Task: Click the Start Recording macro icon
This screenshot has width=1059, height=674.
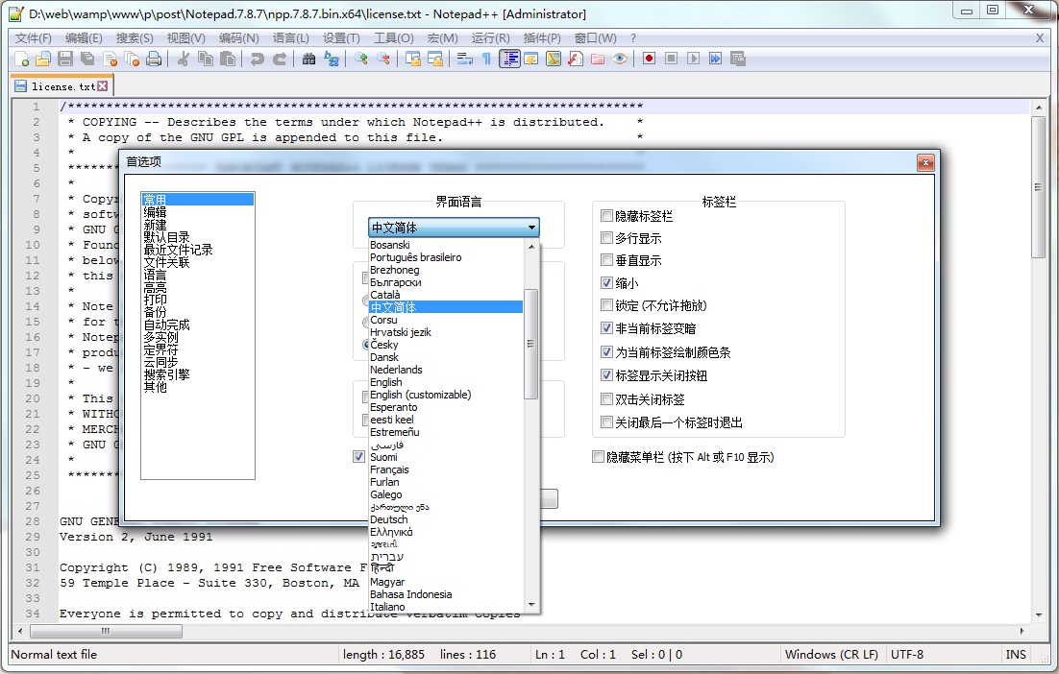Action: (649, 59)
